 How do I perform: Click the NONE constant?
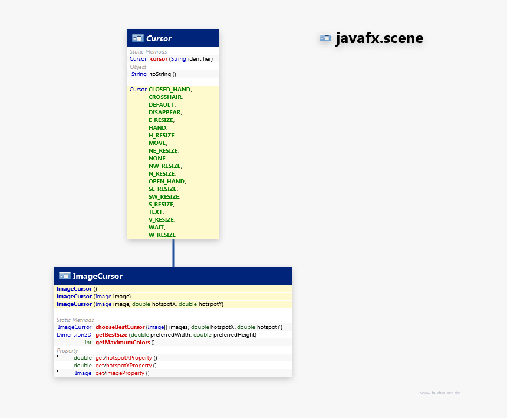pyautogui.click(x=158, y=159)
